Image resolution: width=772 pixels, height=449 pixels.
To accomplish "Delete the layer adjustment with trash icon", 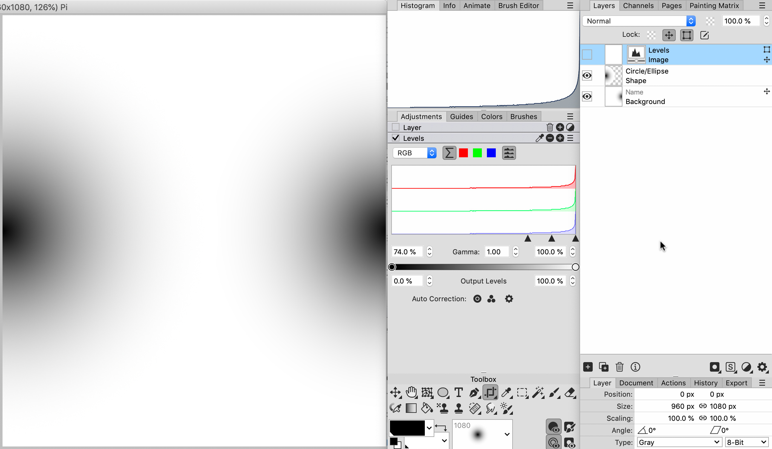I will pyautogui.click(x=550, y=127).
